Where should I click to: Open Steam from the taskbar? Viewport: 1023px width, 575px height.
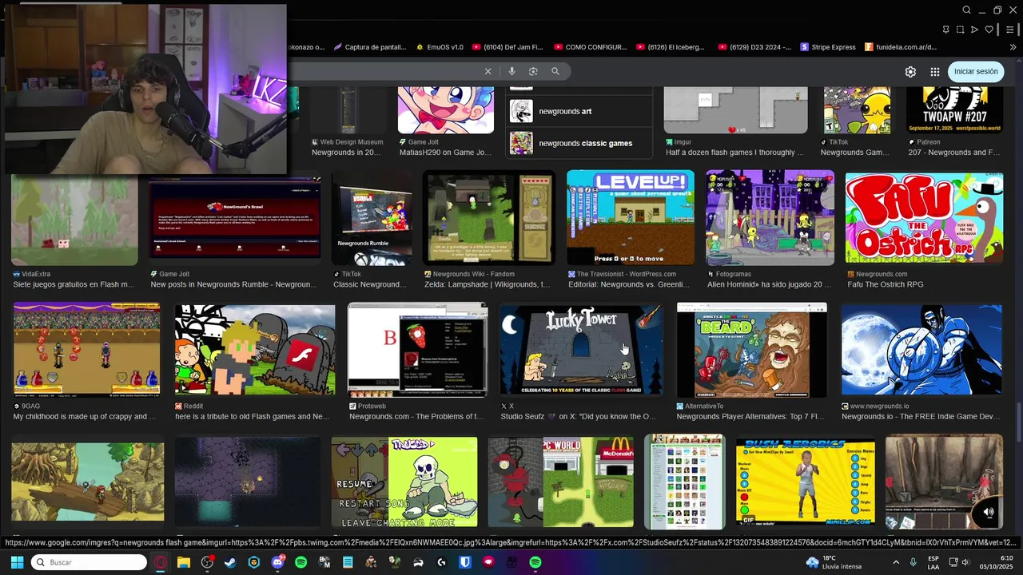231,562
